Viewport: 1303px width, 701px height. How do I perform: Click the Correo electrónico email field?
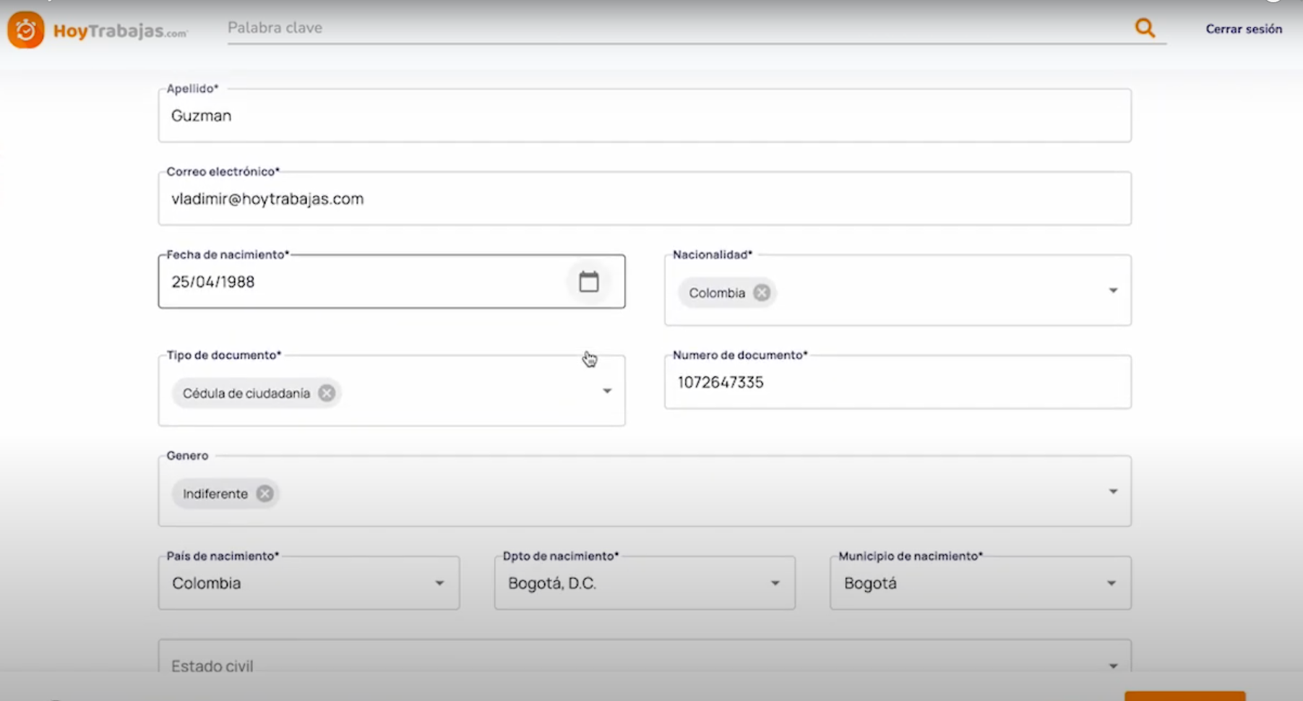coord(645,199)
